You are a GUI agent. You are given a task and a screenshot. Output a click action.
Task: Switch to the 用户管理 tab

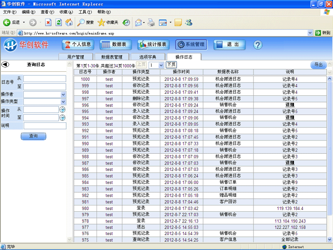tap(76, 57)
